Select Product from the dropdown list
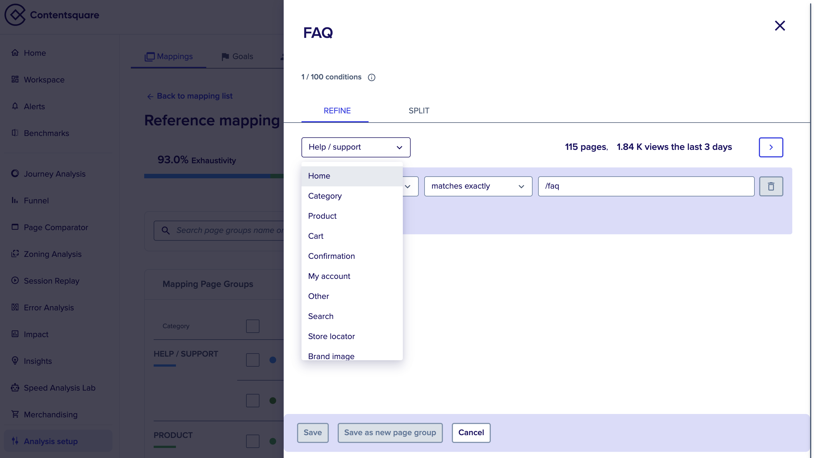This screenshot has width=814, height=458. [x=352, y=216]
